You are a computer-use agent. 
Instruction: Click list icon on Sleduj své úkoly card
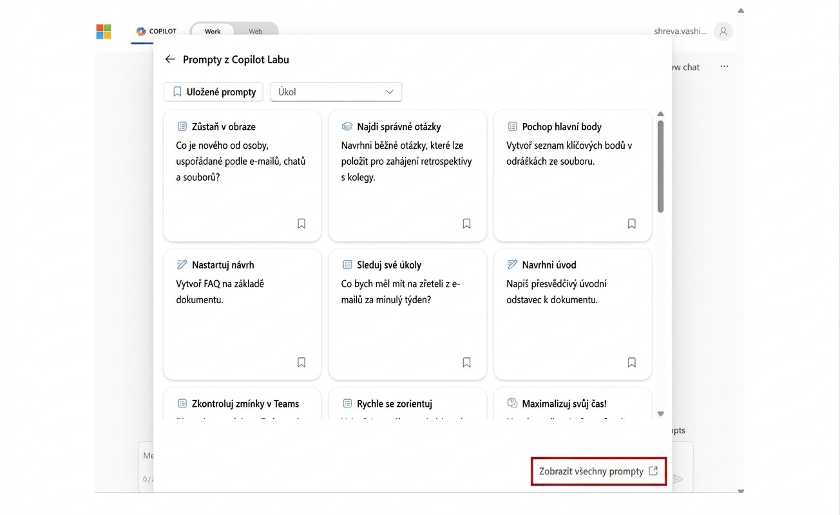coord(347,265)
